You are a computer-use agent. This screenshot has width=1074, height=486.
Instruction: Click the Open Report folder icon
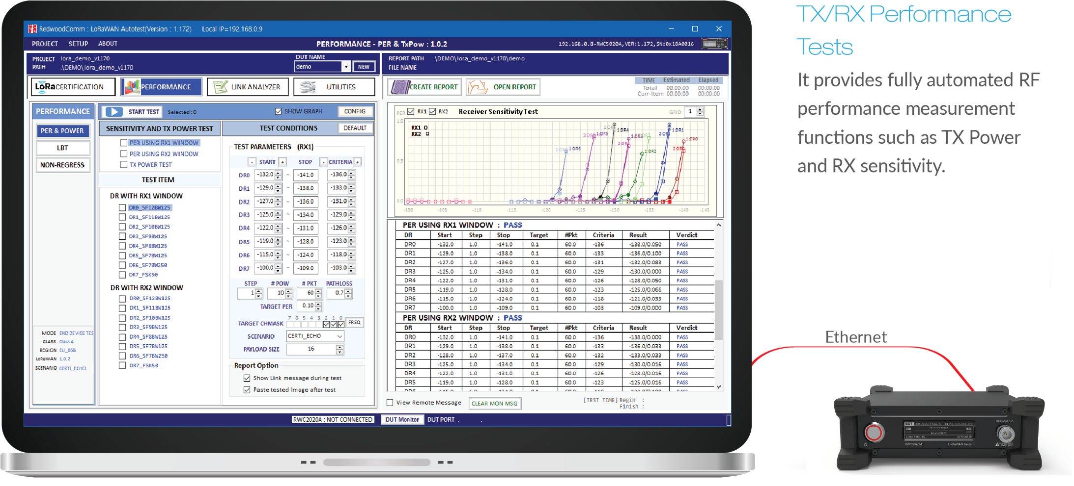click(x=477, y=87)
